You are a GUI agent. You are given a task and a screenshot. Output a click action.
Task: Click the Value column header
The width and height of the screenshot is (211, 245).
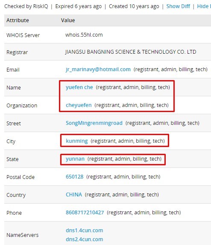point(68,20)
